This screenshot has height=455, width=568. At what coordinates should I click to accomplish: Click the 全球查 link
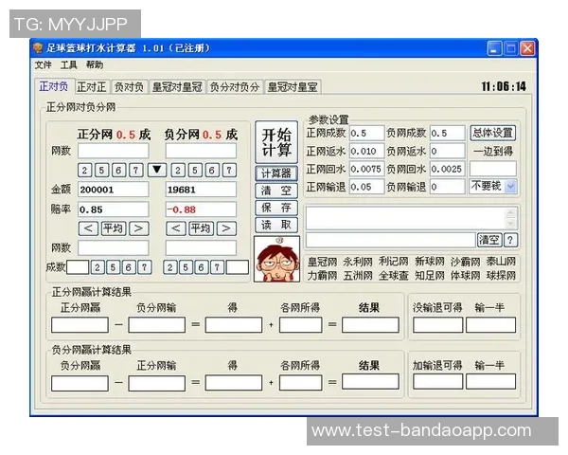[394, 276]
